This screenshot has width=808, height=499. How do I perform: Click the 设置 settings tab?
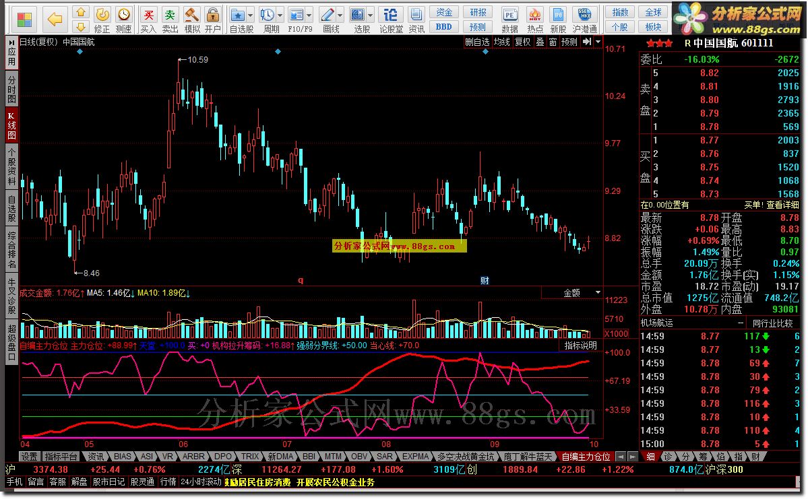click(x=30, y=457)
